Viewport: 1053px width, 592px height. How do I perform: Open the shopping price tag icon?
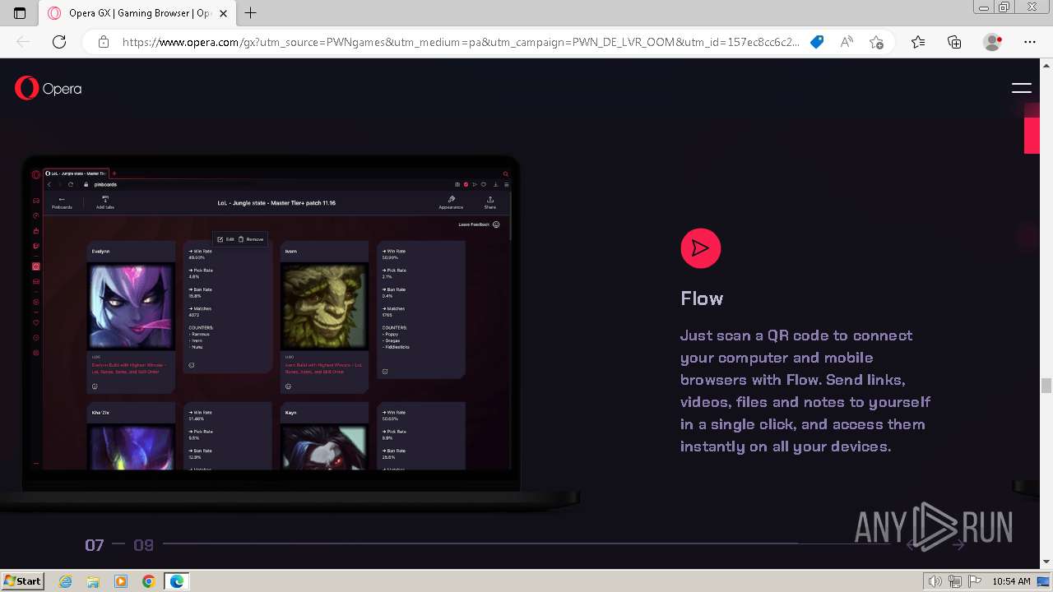pyautogui.click(x=817, y=42)
